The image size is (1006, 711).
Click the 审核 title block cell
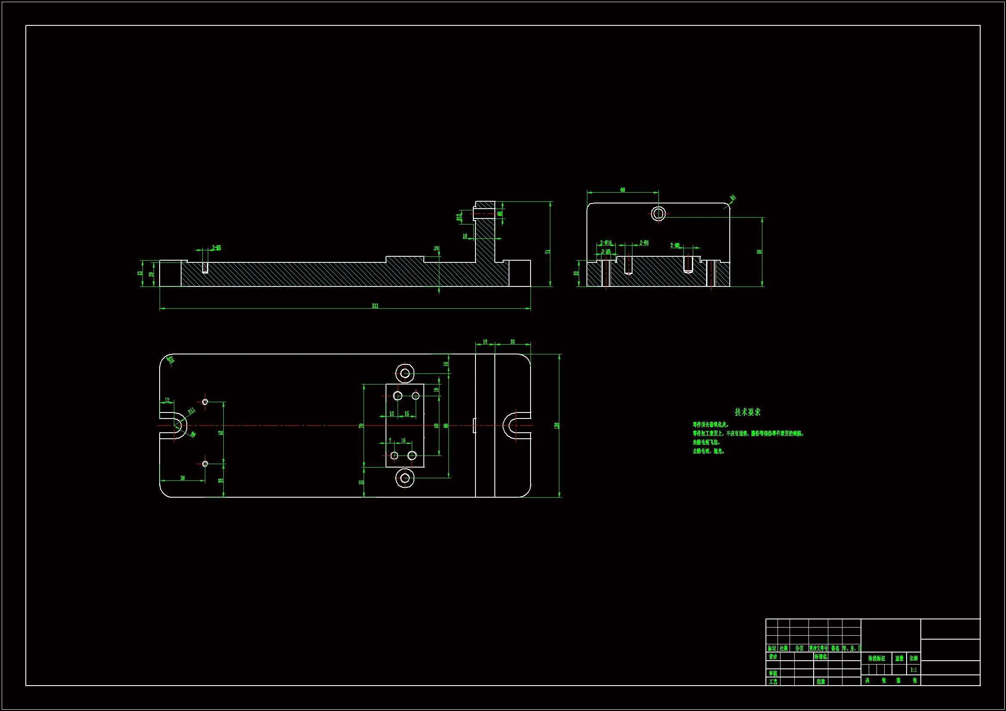click(x=773, y=673)
